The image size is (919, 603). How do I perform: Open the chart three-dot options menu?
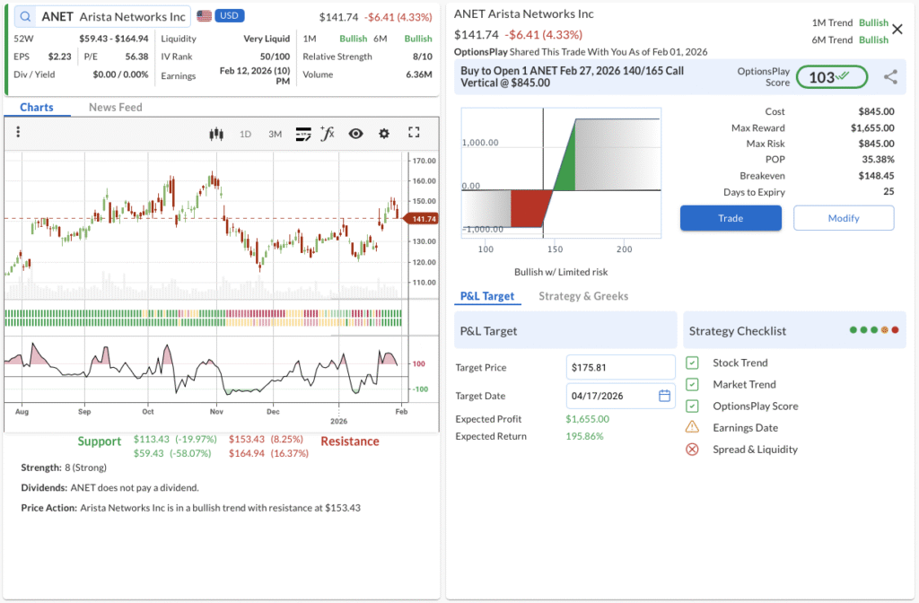pyautogui.click(x=18, y=133)
